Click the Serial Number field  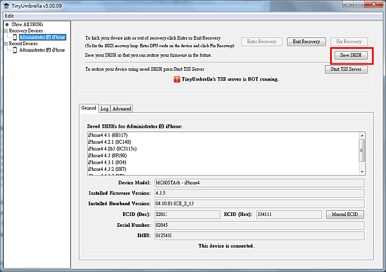pos(259,225)
